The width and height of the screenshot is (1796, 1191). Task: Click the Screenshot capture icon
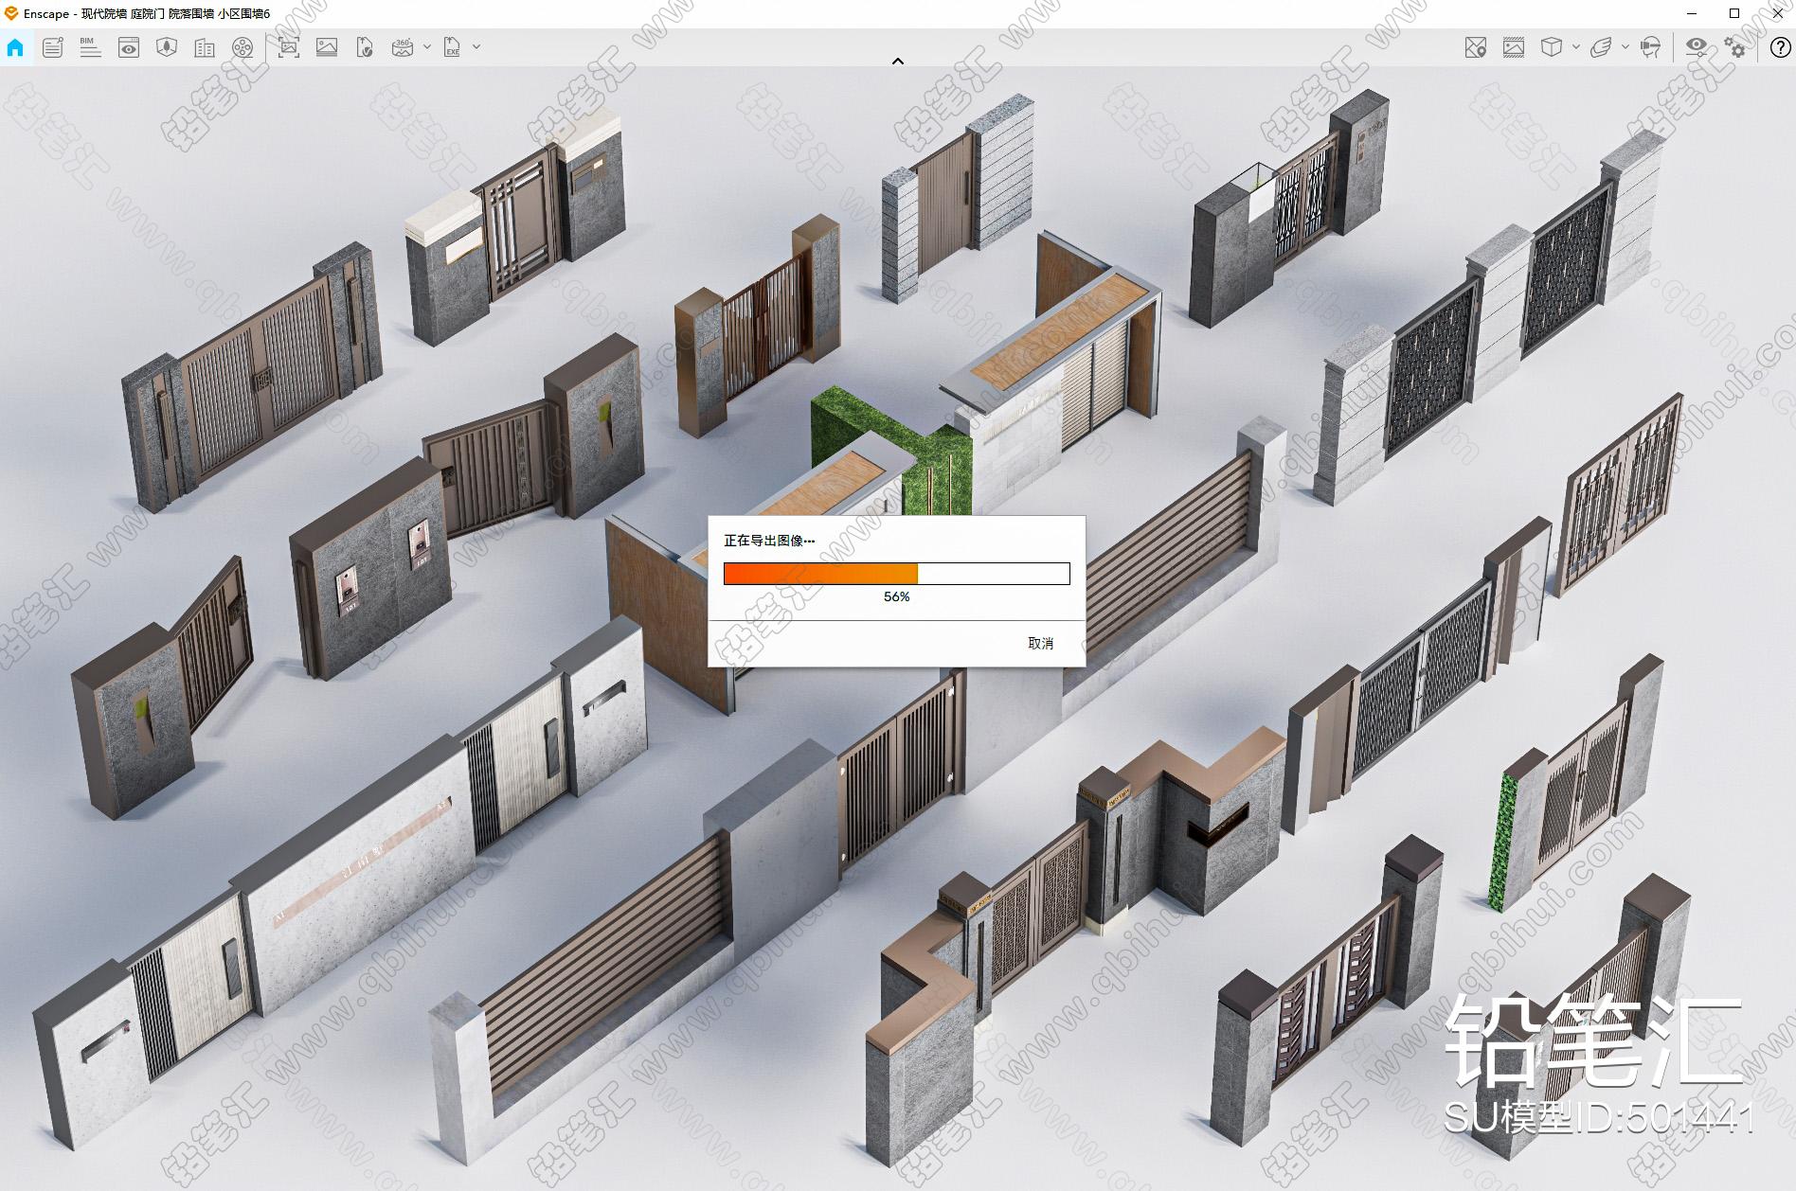[289, 47]
